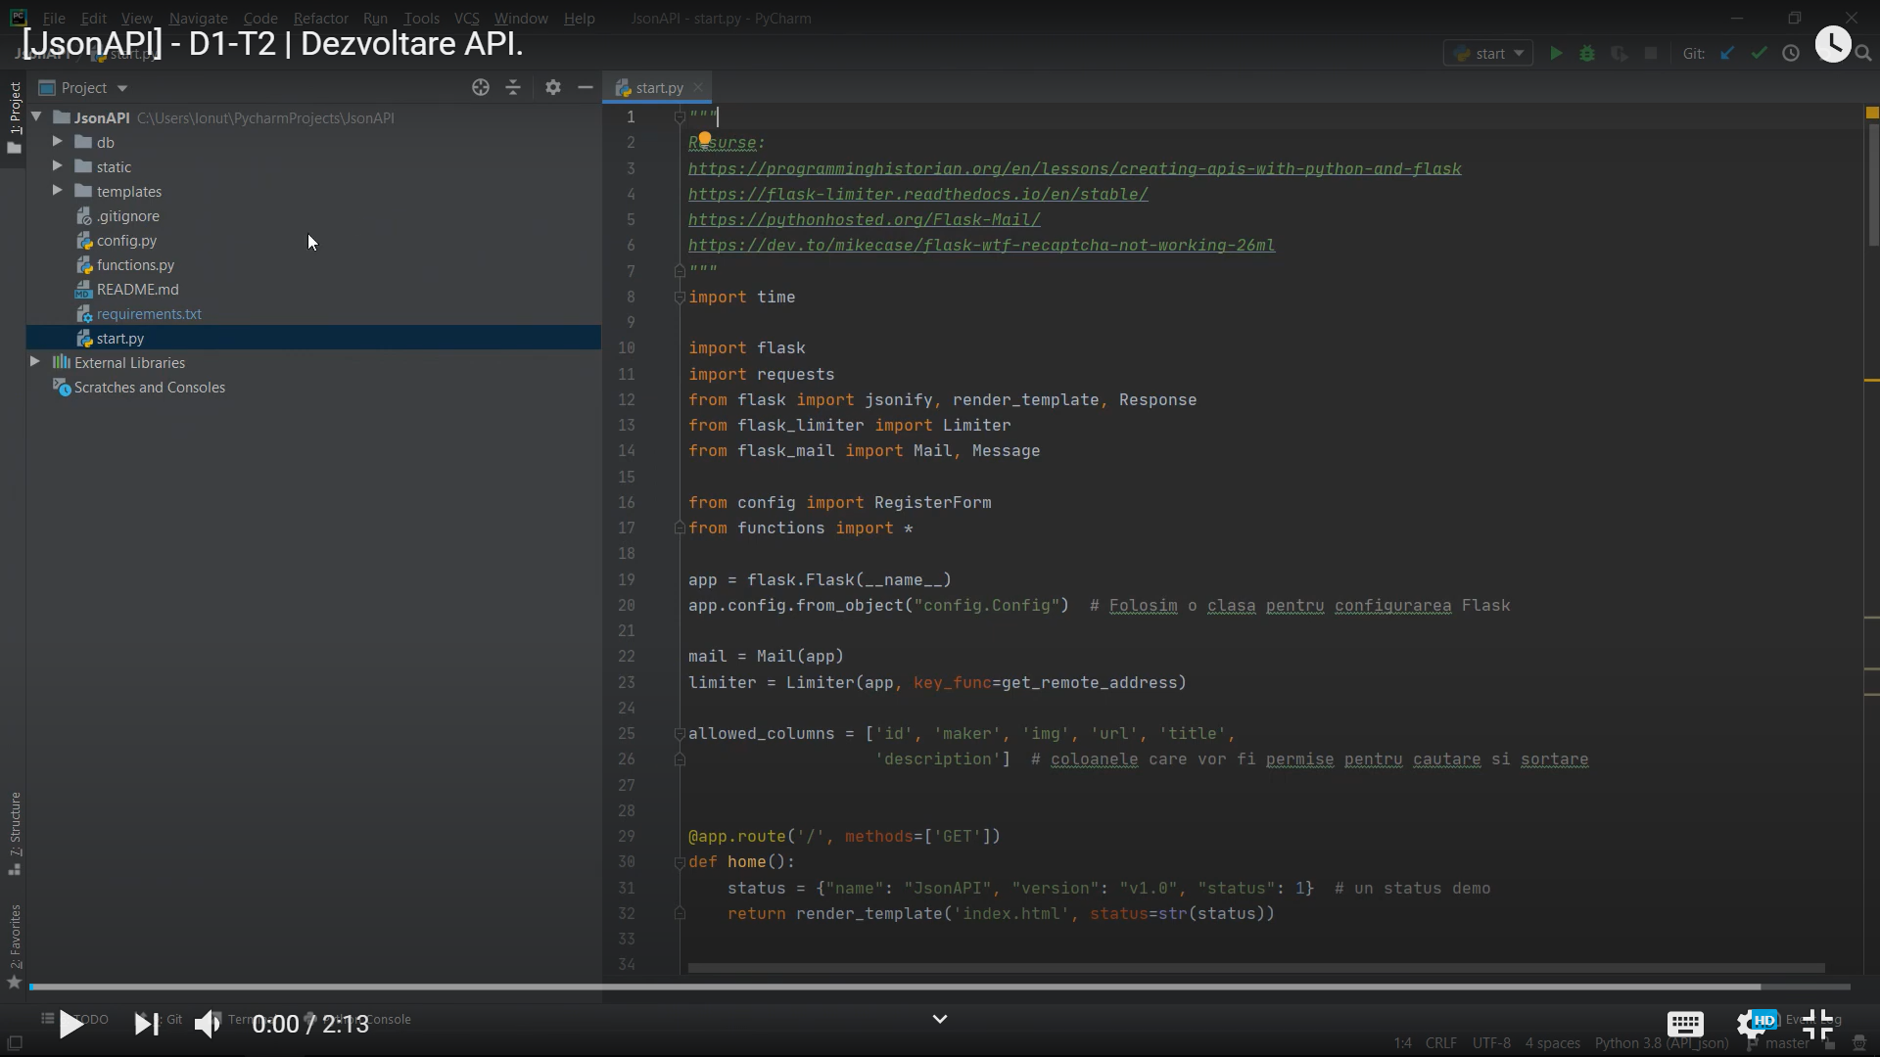
Task: Click the Debug bug icon
Action: (x=1587, y=54)
